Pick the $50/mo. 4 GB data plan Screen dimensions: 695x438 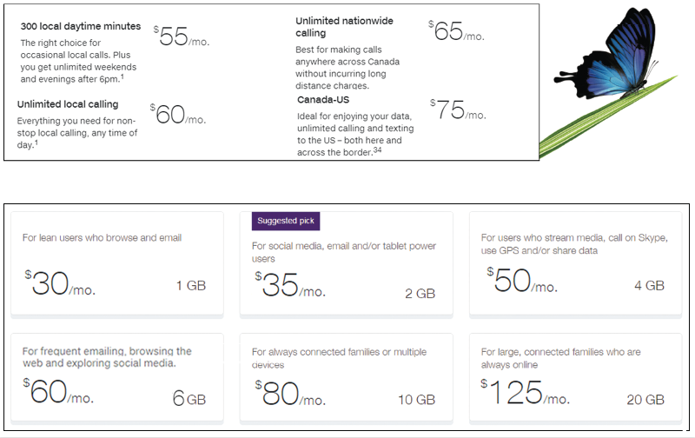pos(575,264)
